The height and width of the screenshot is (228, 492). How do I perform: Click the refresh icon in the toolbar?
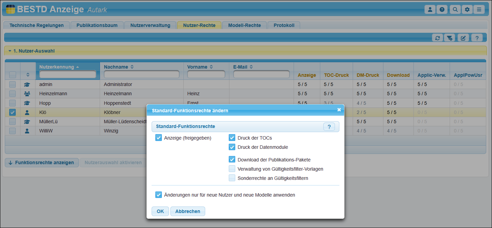(x=437, y=38)
